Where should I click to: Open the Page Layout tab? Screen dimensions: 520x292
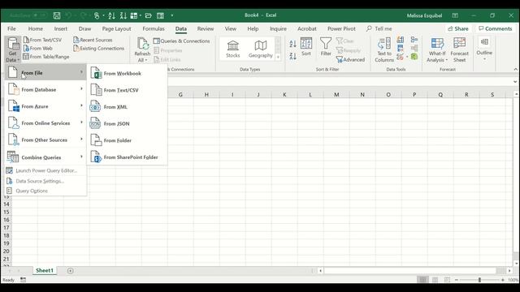pyautogui.click(x=116, y=29)
